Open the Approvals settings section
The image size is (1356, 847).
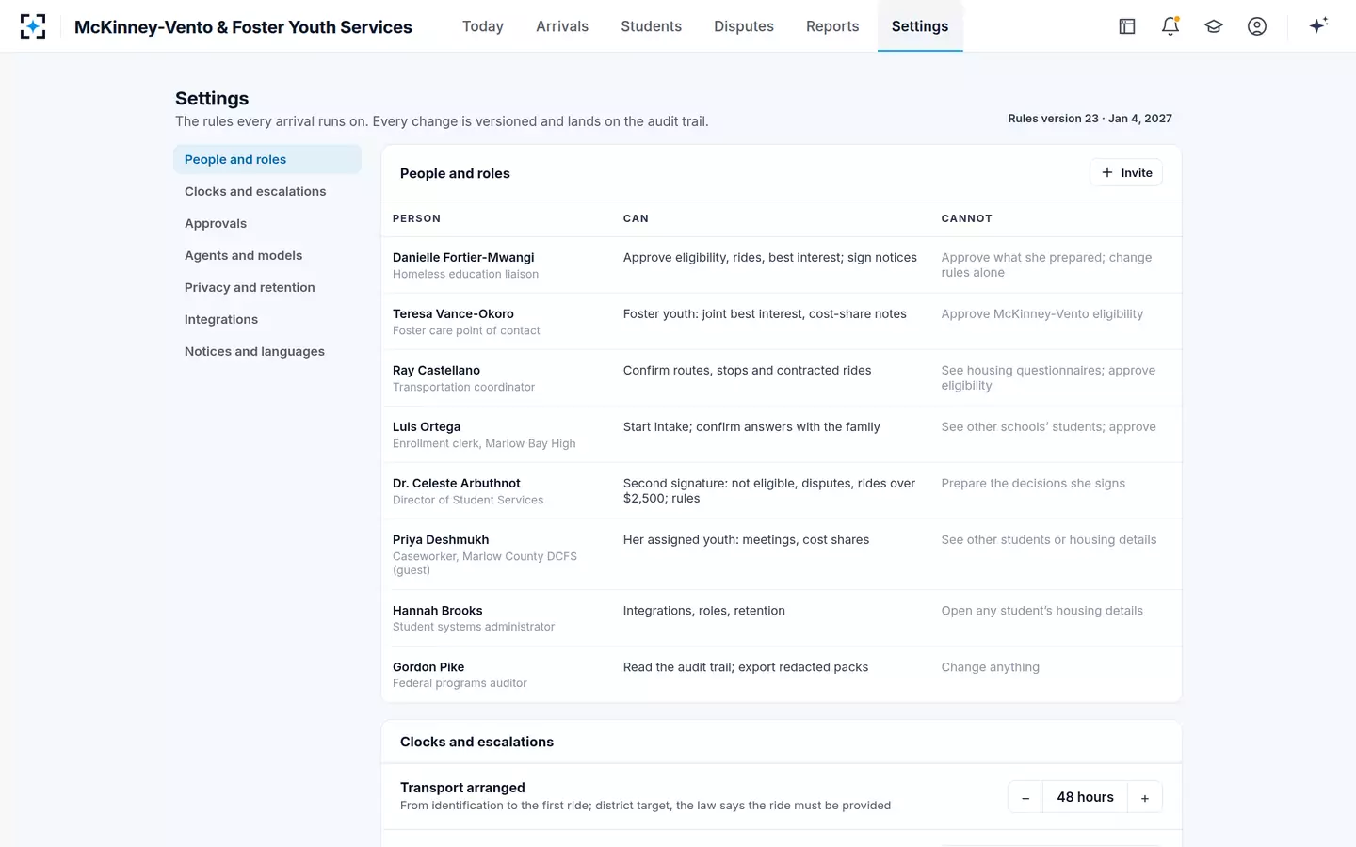tap(267, 223)
